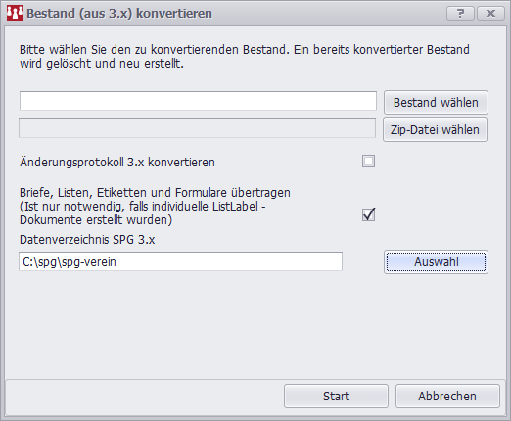The image size is (511, 421).
Task: Click the Zip-Datei wählen button
Action: coord(435,130)
